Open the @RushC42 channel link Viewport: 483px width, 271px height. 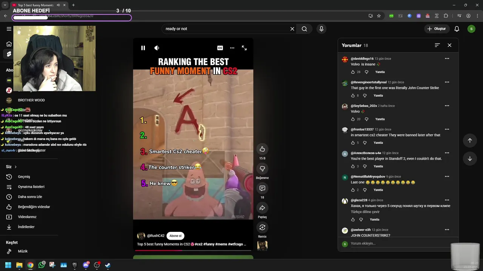tap(156, 236)
